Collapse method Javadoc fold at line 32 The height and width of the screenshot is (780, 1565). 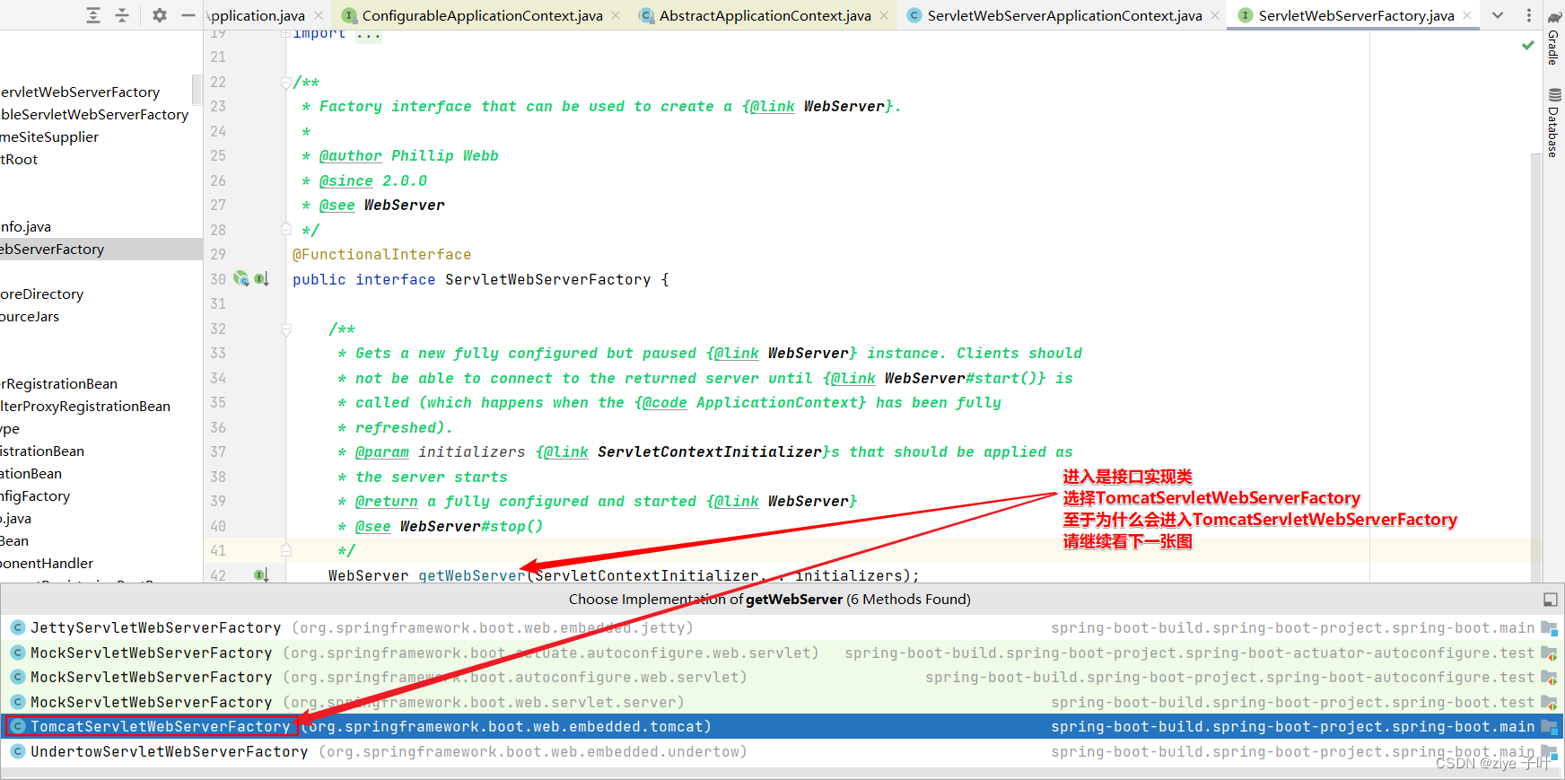pos(285,329)
